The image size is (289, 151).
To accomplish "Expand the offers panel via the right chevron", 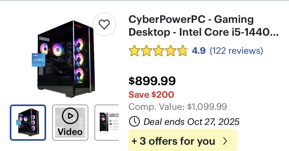I will click(226, 141).
